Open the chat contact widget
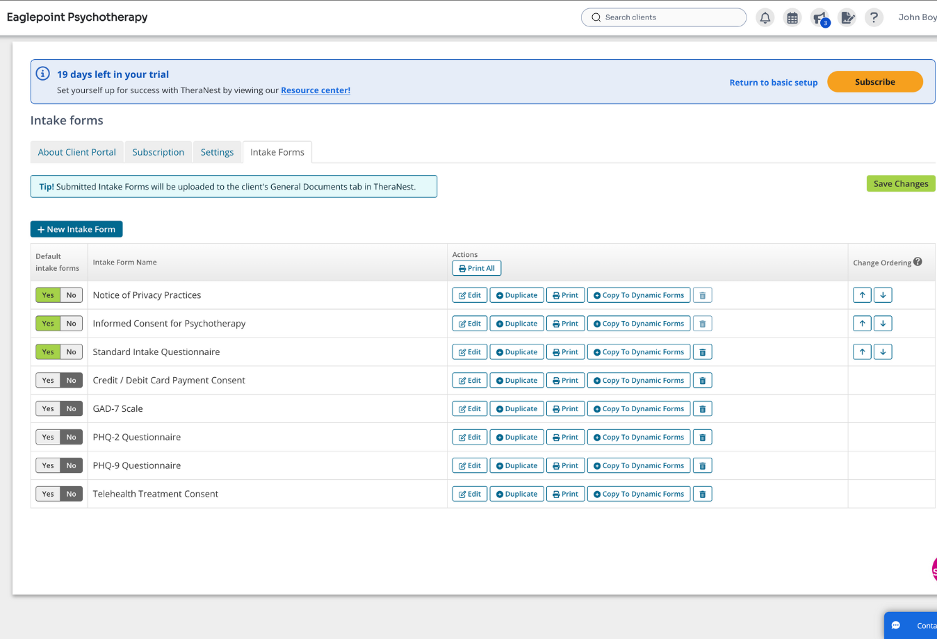Screen dimensions: 937x639 (x=911, y=625)
